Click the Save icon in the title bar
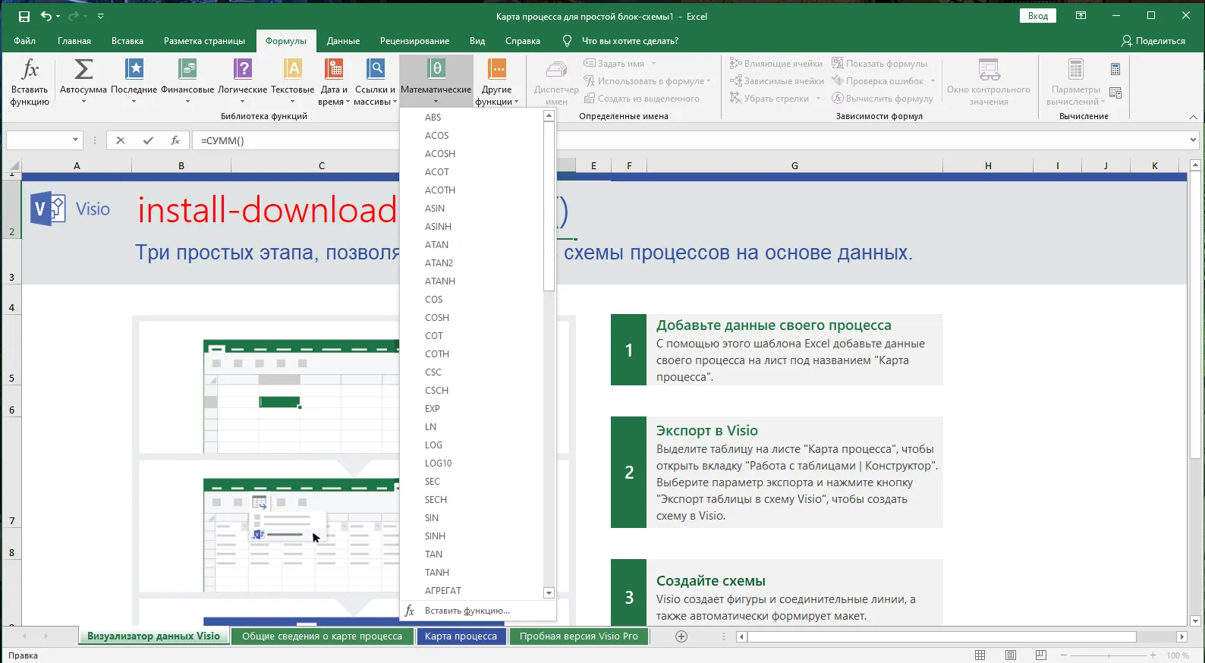Screen dimensions: 1205x663 (x=24, y=16)
